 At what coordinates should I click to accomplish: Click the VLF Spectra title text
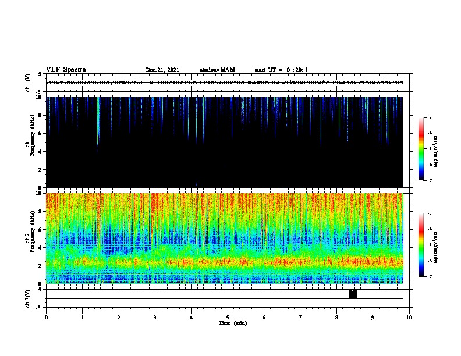coord(66,69)
